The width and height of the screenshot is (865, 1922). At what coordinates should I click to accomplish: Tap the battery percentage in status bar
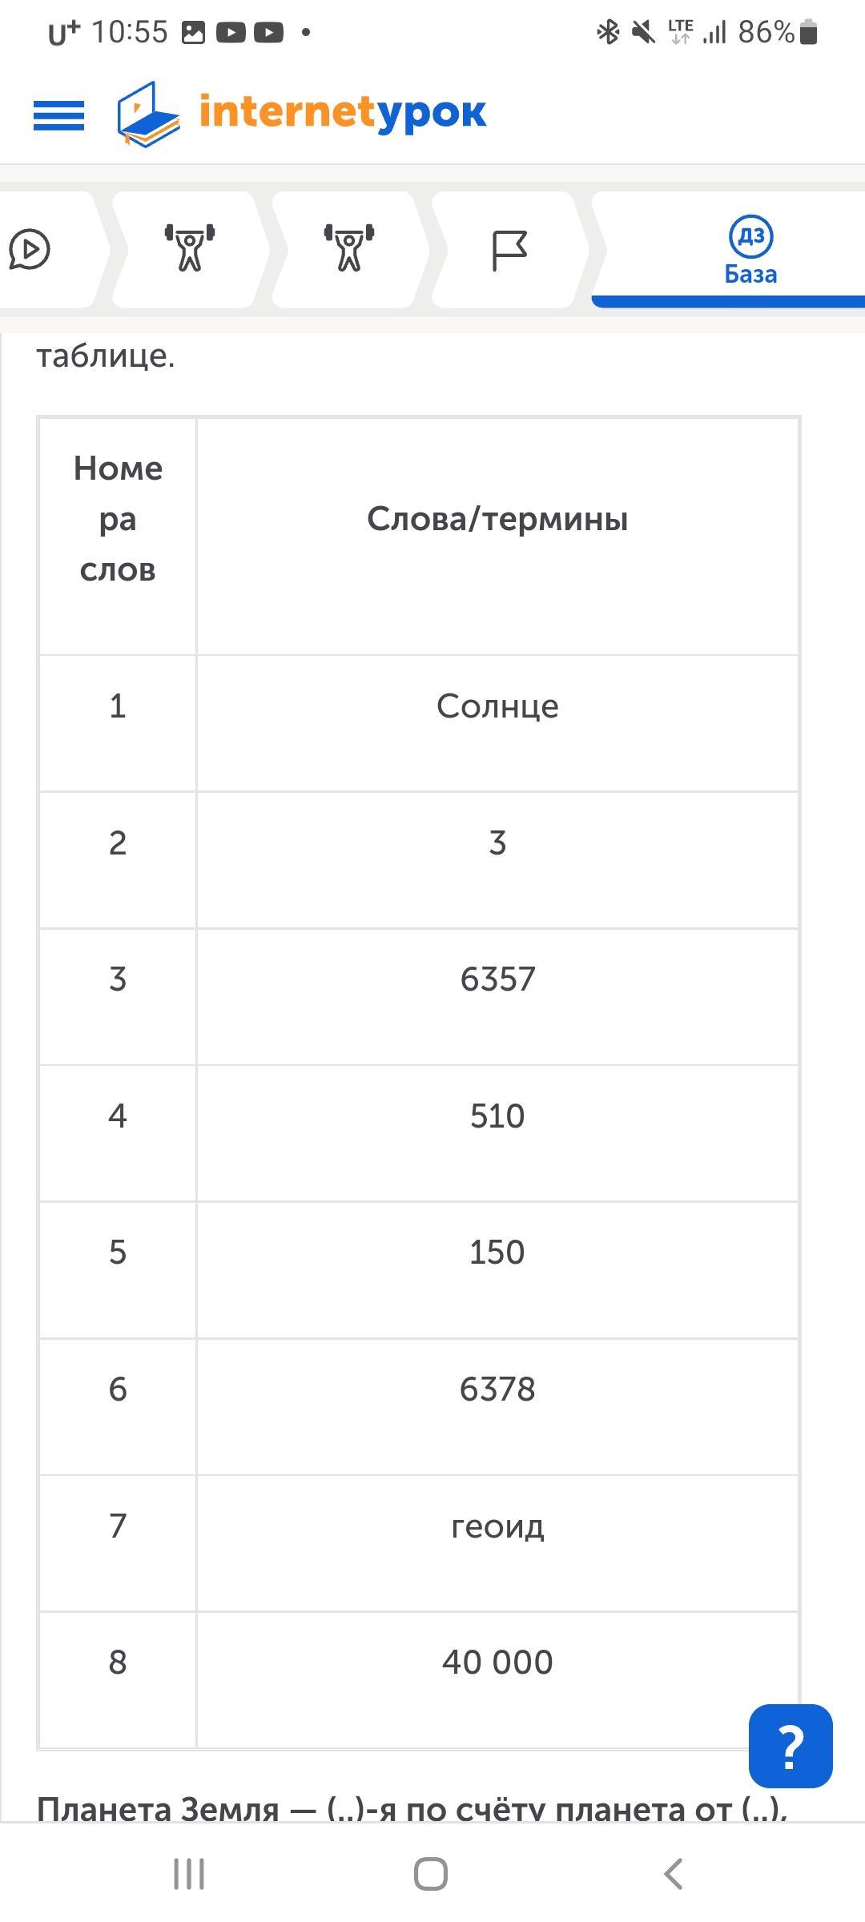coord(766,33)
